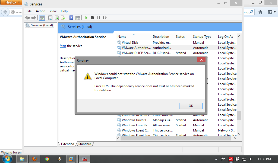The image size is (278, 163).
Task: Open Properties via toolbar icon
Action: click(x=50, y=18)
